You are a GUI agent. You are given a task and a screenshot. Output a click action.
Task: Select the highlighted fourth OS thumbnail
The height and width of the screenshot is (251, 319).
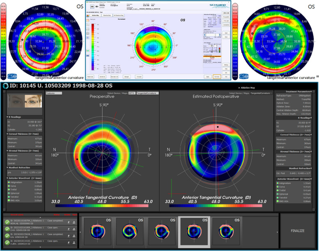(194, 231)
